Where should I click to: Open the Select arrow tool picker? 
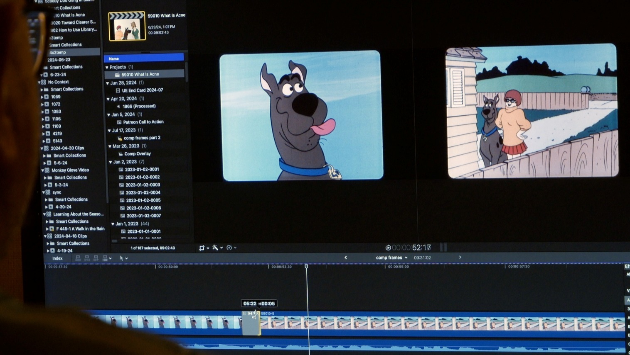[x=123, y=258]
